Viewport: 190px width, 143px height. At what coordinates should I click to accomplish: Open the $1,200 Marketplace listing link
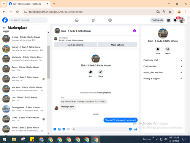pos(71,40)
